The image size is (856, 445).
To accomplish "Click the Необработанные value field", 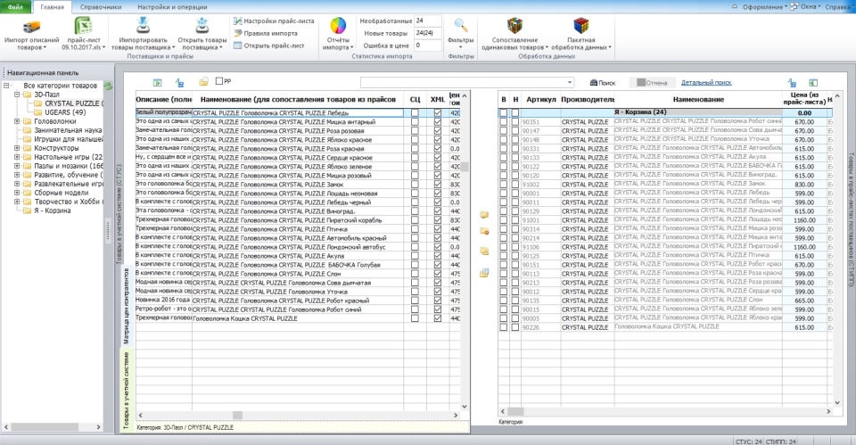I will point(427,21).
